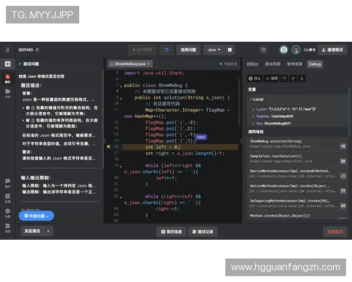Edit the QXFAGI room name pencil
352x282 pixels.
pyautogui.click(x=38, y=49)
